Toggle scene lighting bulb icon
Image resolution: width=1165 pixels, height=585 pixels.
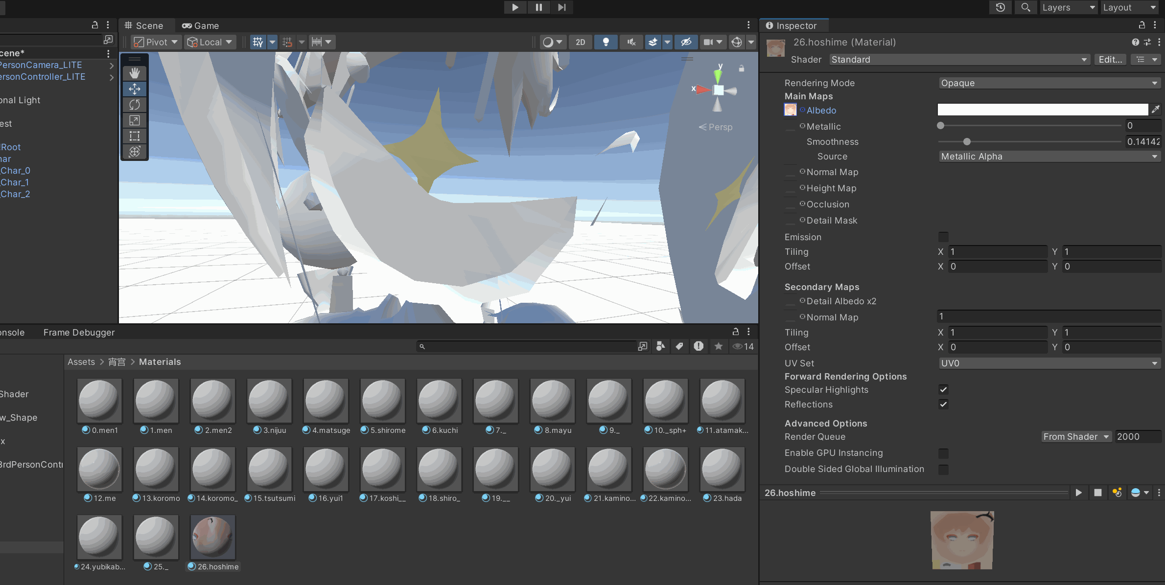[x=606, y=42]
